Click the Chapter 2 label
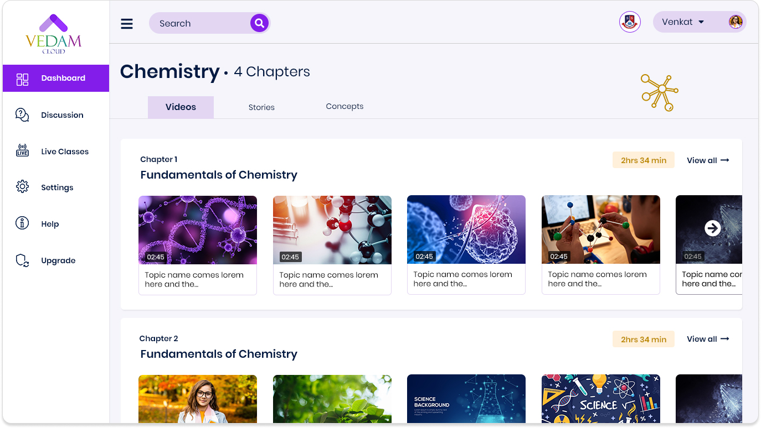Screen dimensions: 761x428 tap(159, 338)
